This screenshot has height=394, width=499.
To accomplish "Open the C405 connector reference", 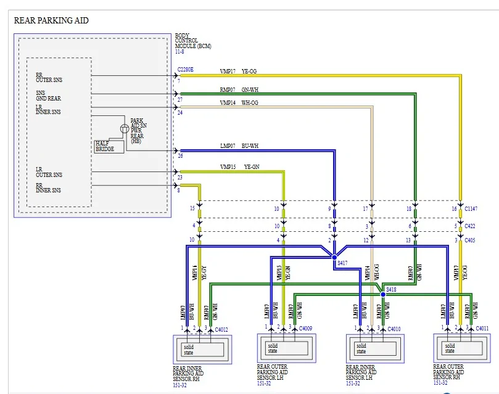I will pos(470,240).
